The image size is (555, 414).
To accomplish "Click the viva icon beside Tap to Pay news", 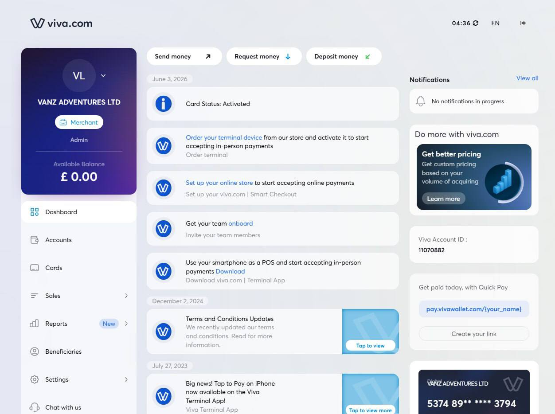I will (163, 396).
